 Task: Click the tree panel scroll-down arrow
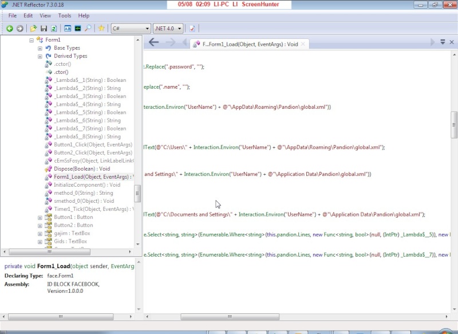coord(138,244)
